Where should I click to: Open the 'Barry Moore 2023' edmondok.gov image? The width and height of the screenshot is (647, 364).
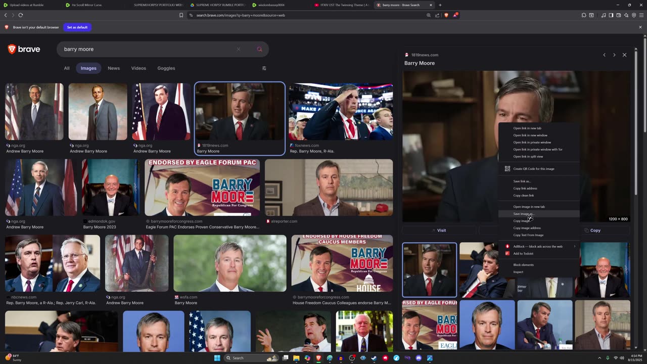tap(110, 188)
